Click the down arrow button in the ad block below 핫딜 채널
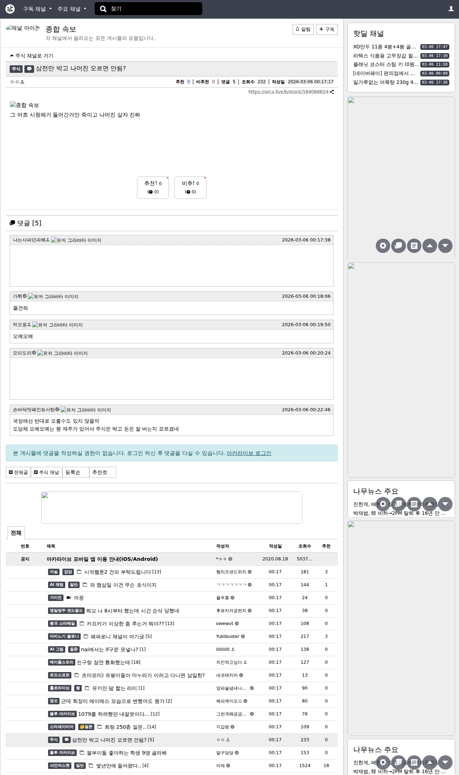The height and width of the screenshot is (775, 459). 445,246
